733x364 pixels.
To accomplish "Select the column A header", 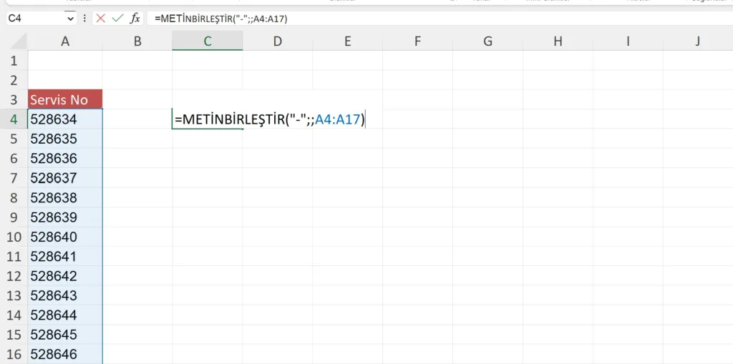I will (65, 41).
